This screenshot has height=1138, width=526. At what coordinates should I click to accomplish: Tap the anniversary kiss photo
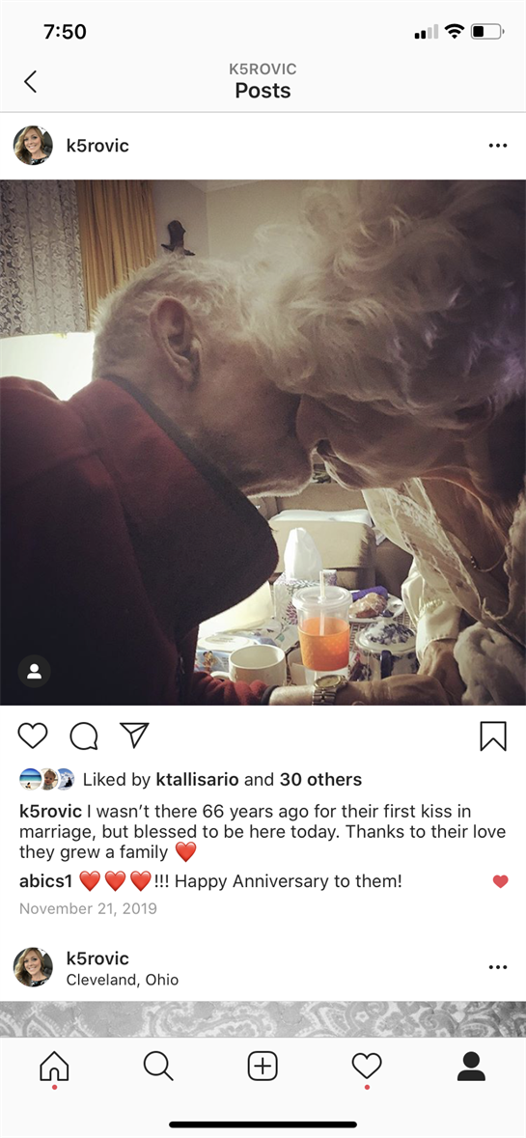(263, 442)
